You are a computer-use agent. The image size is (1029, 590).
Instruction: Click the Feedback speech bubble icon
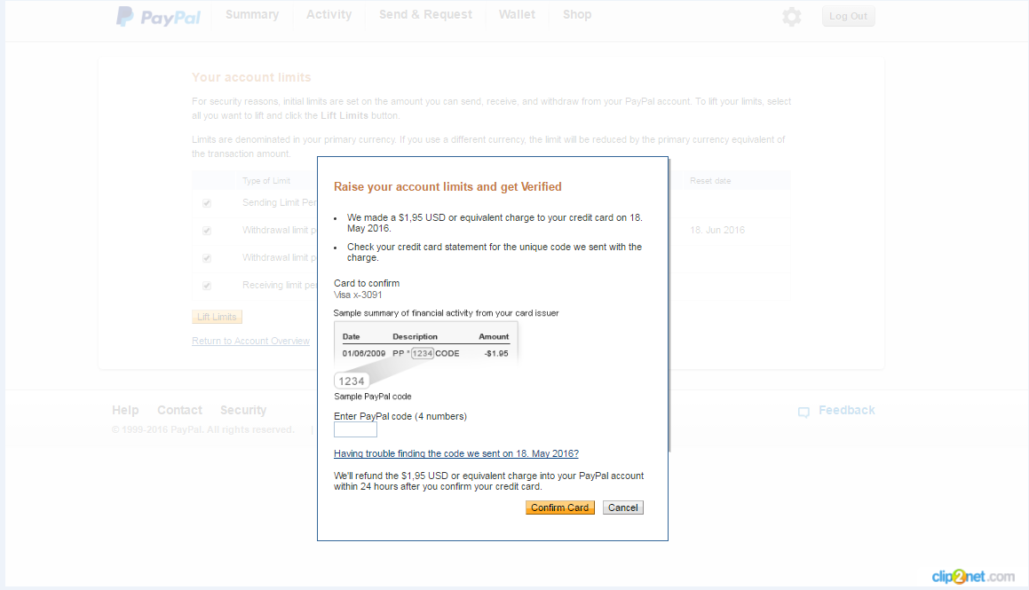tap(803, 412)
